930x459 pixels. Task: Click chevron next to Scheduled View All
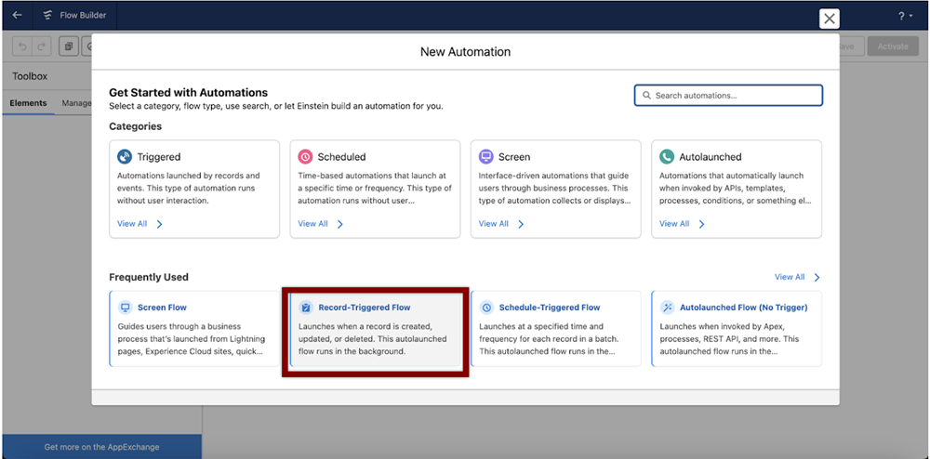(x=339, y=224)
